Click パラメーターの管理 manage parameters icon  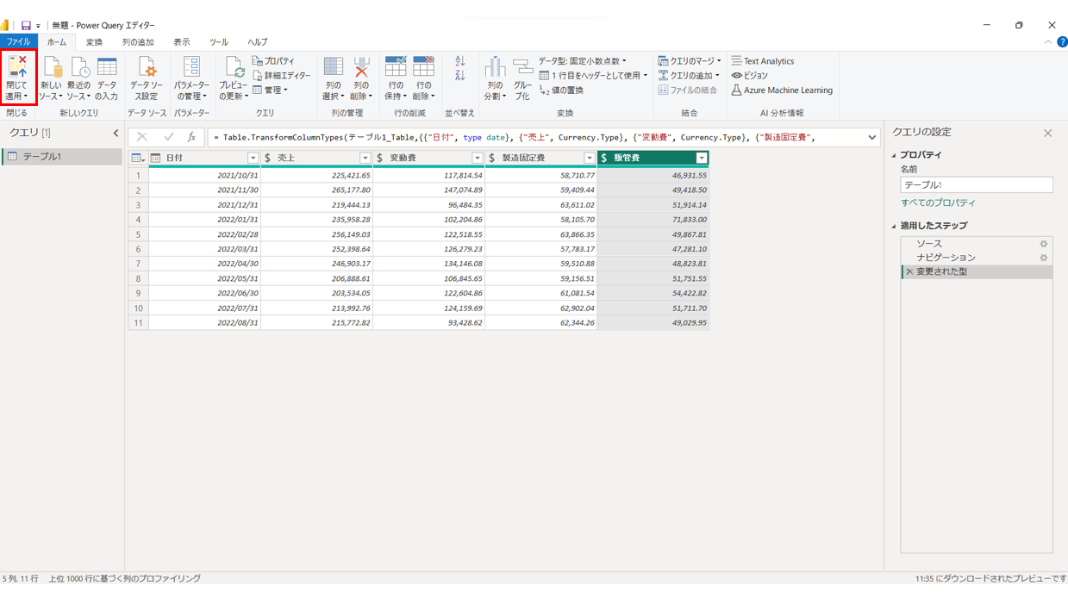tap(191, 67)
